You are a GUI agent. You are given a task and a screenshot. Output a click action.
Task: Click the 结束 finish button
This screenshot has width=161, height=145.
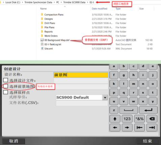pyautogui.click(x=147, y=141)
